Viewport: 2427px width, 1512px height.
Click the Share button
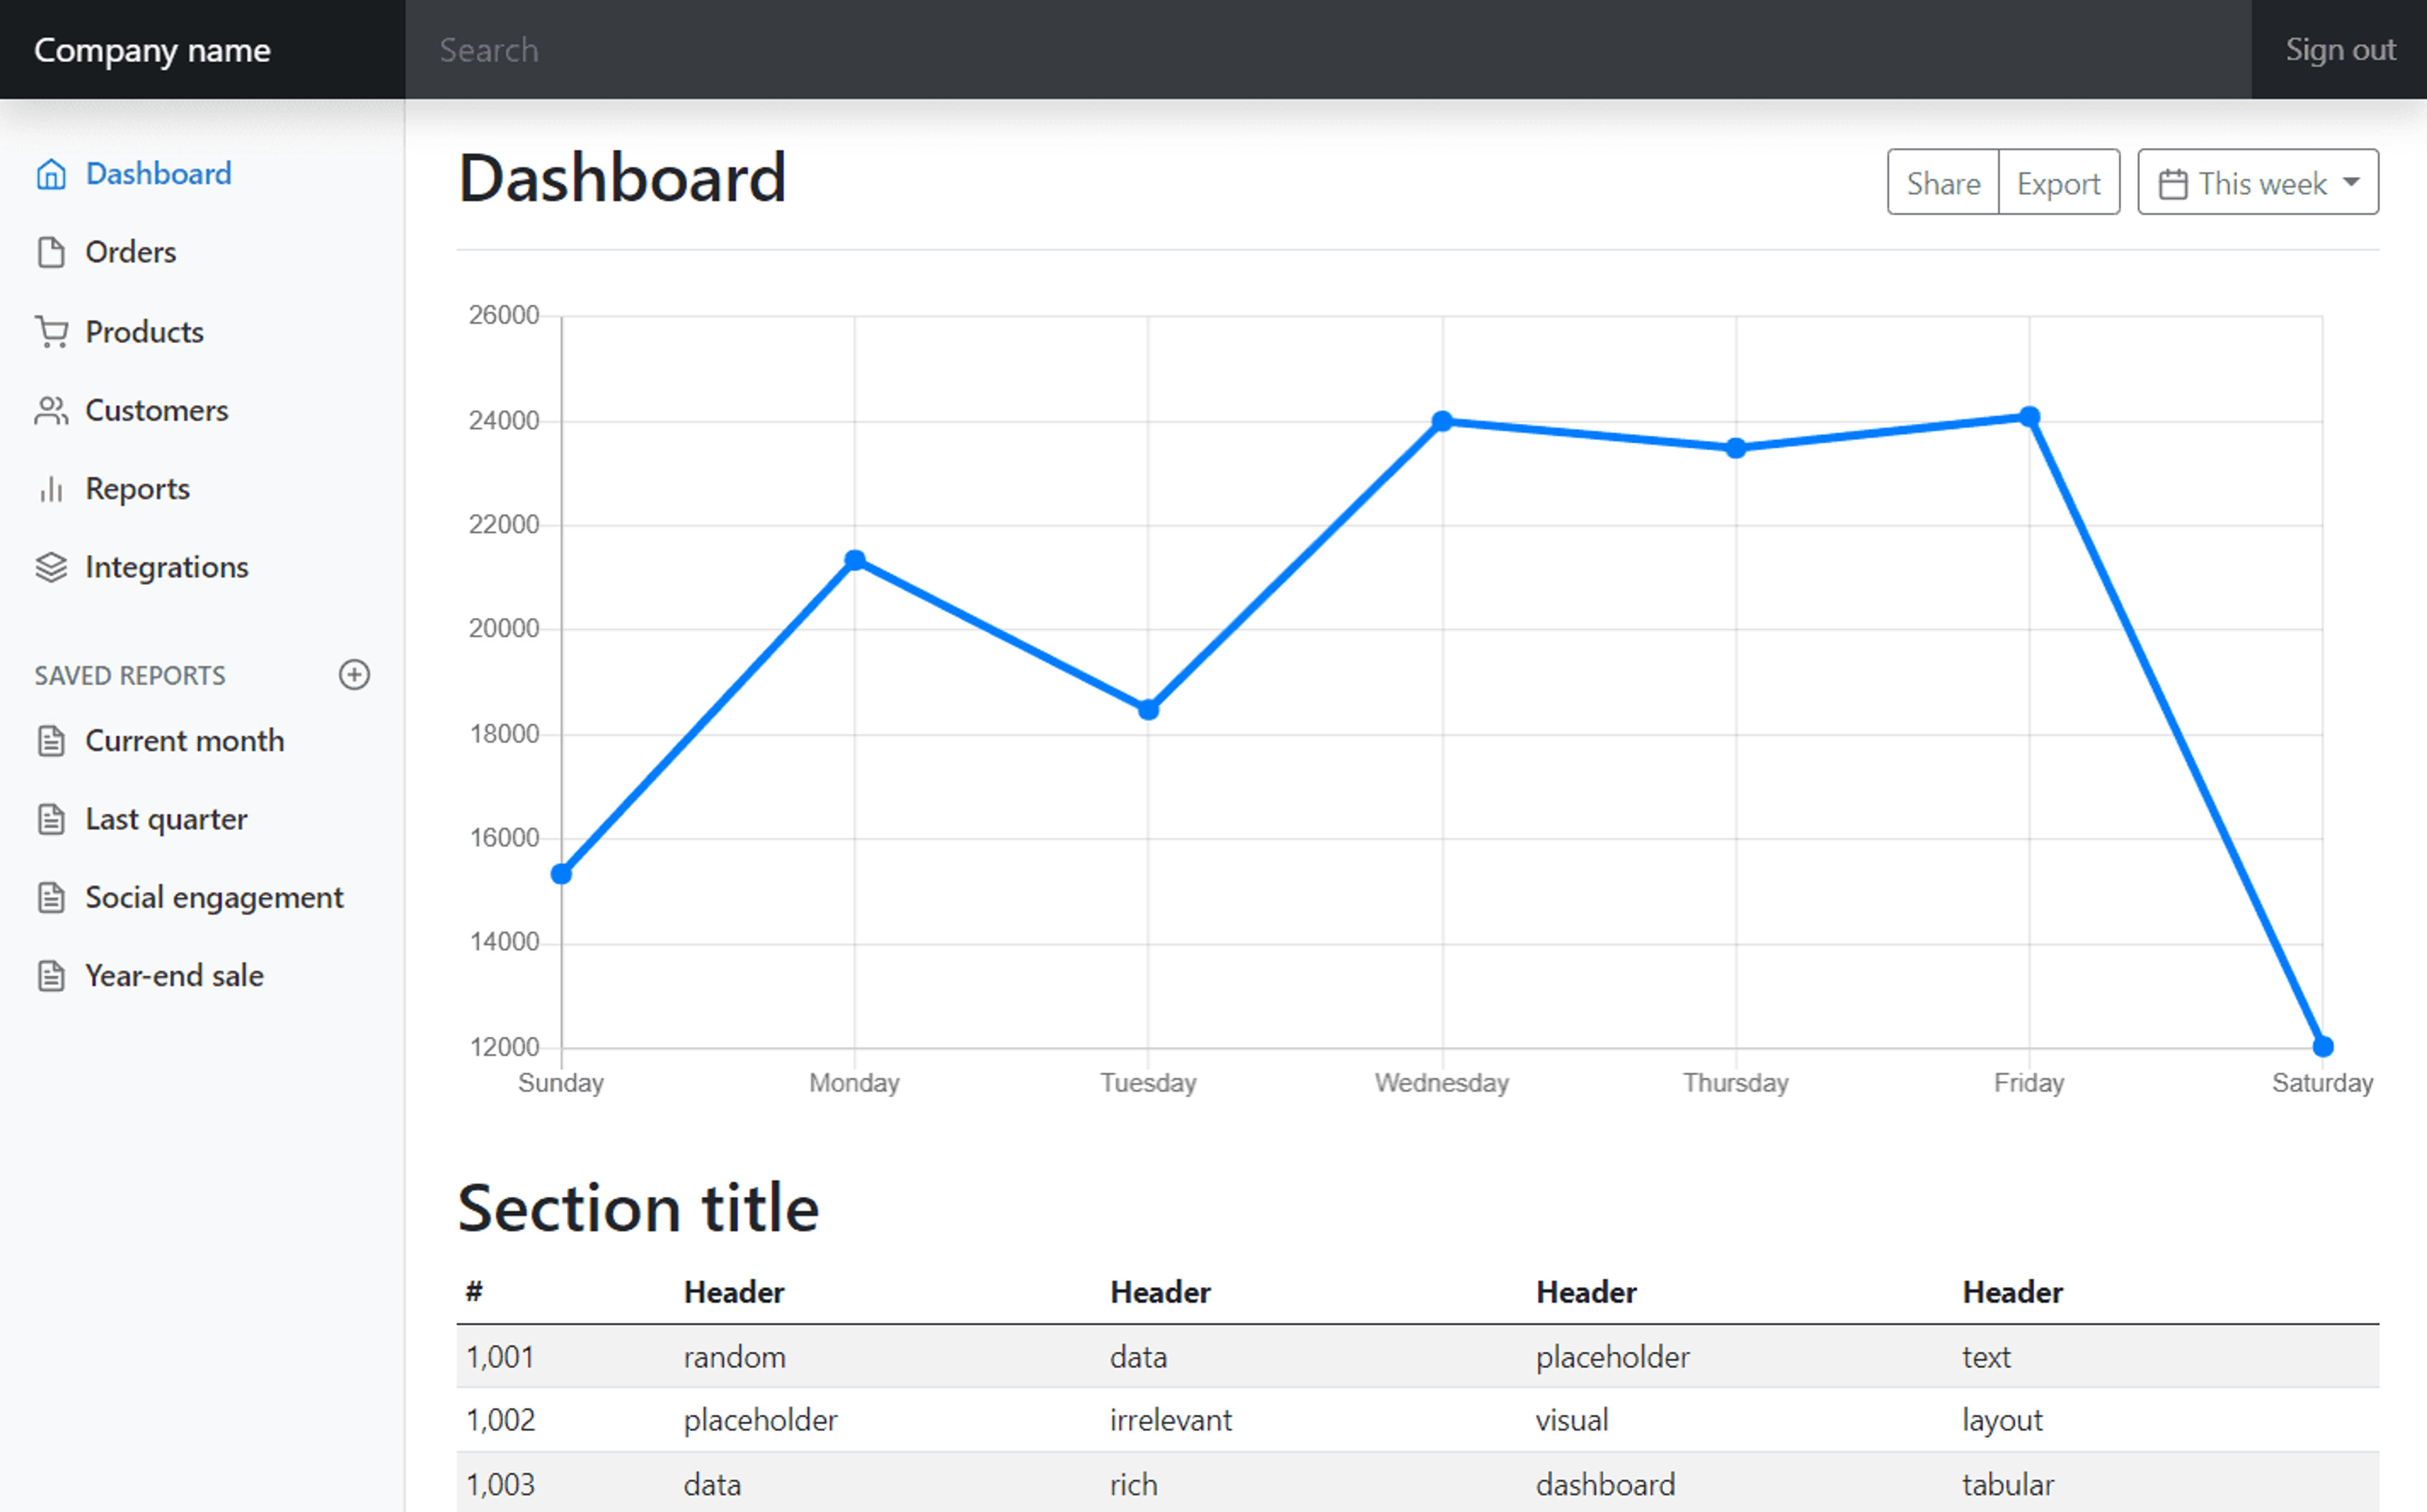tap(1943, 182)
